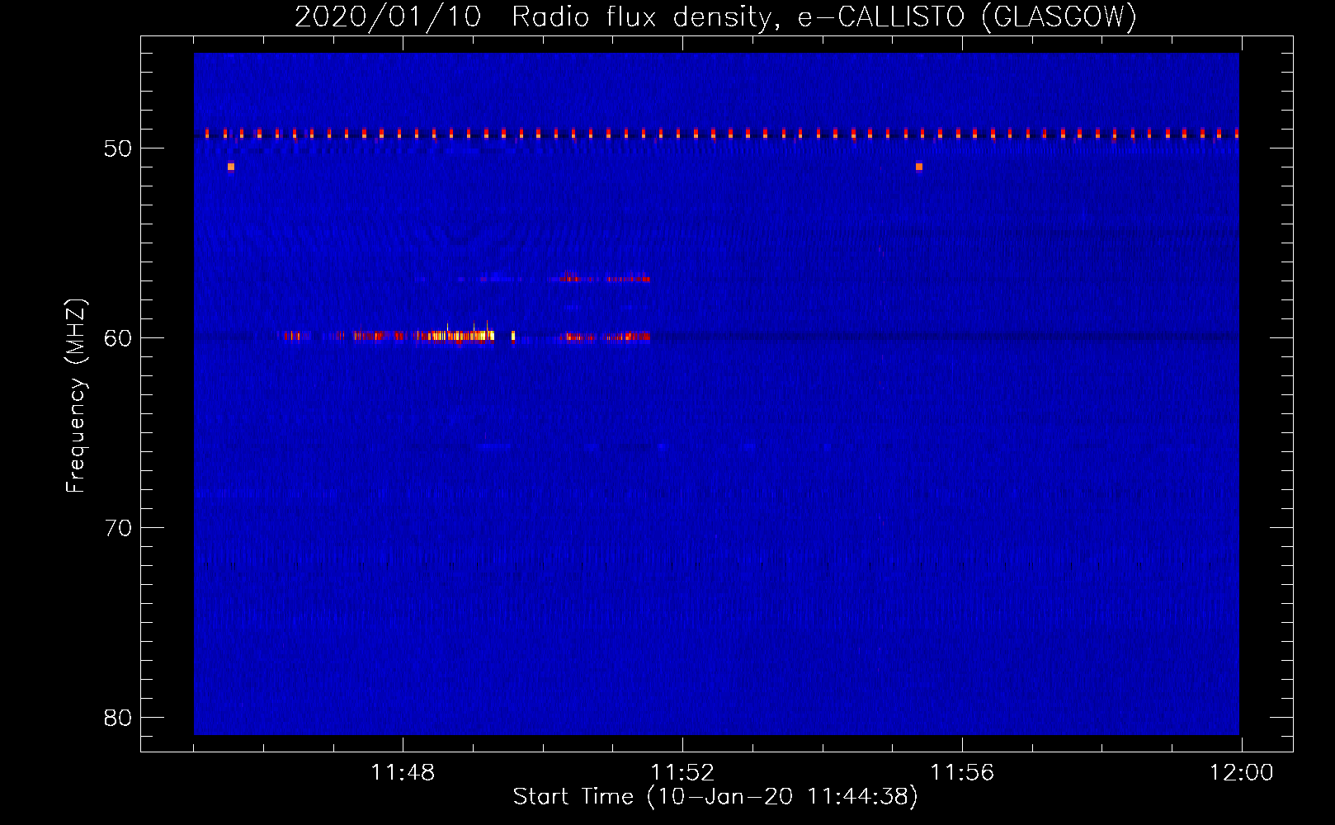Click the 70 frequency tick label
This screenshot has height=825, width=1335.
click(118, 528)
